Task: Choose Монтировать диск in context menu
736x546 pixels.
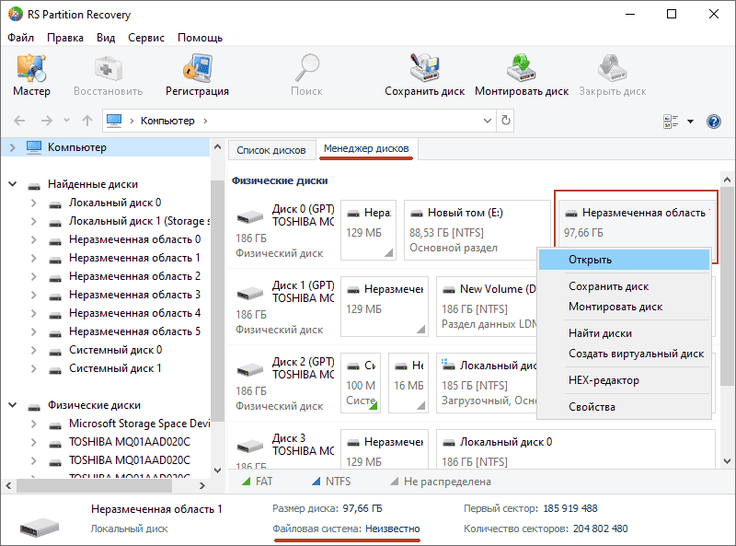Action: [624, 307]
